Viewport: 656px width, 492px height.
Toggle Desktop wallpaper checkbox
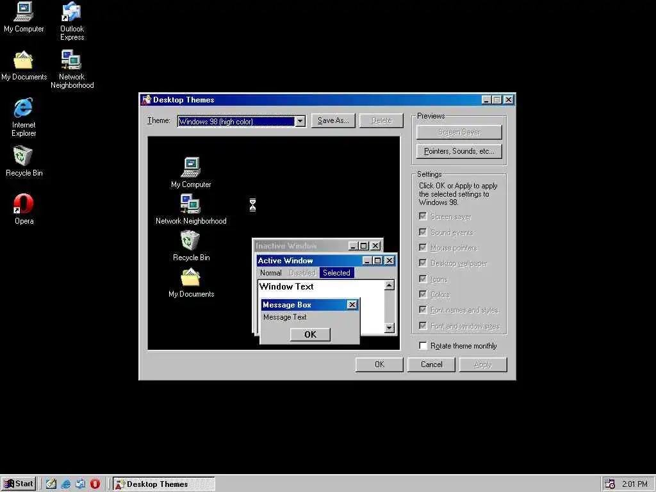pyautogui.click(x=423, y=263)
